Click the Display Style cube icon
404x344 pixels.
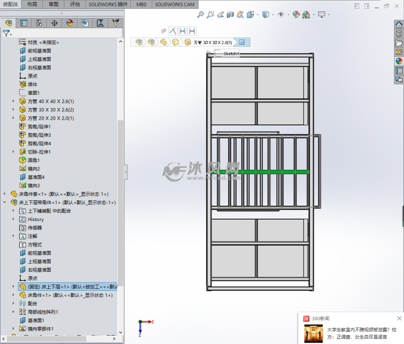[266, 14]
